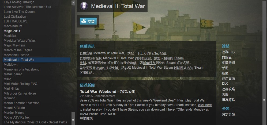
Task: Open the DLC link in sidebar
Action: pos(225,84)
